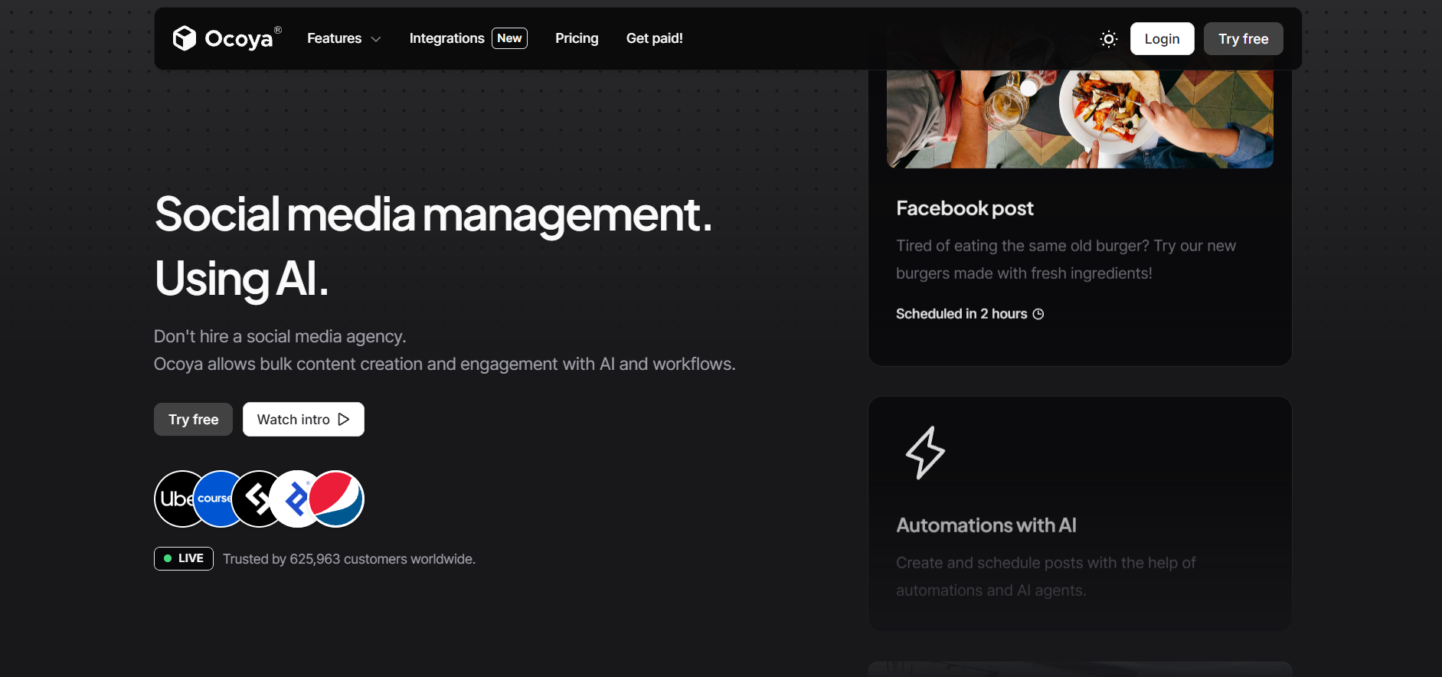Click the New badge beside Integrations
This screenshot has height=677, width=1442.
point(509,38)
